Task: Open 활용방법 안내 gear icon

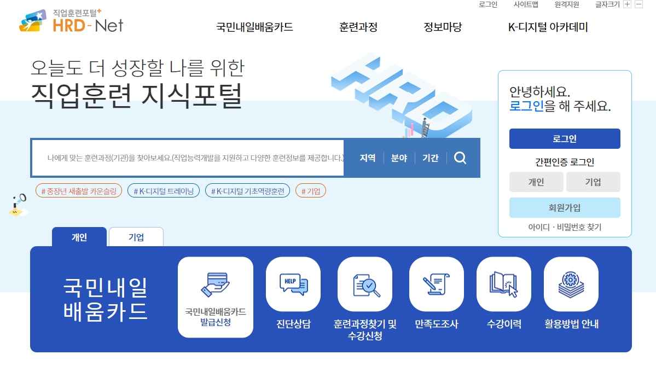Action: [x=571, y=284]
